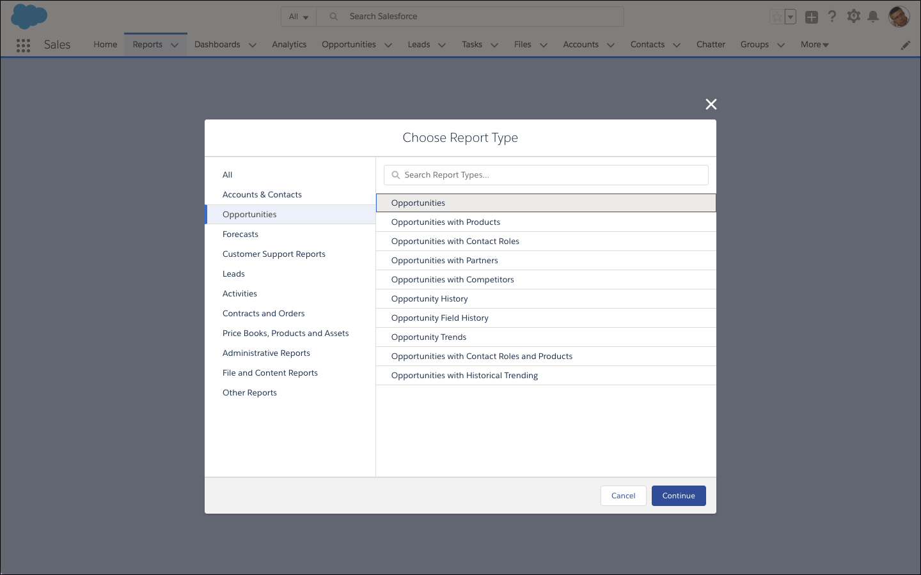The width and height of the screenshot is (921, 575).
Task: Expand the Leads tab chevron
Action: 442,45
